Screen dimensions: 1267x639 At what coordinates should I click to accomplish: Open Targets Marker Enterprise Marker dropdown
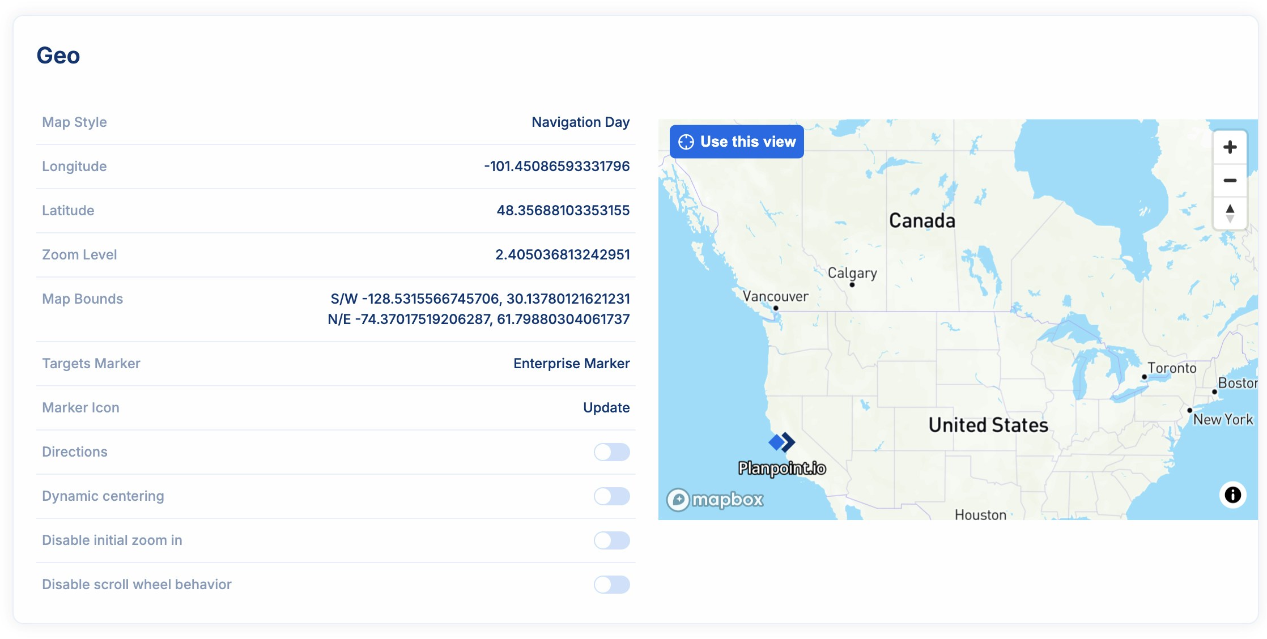(x=571, y=364)
